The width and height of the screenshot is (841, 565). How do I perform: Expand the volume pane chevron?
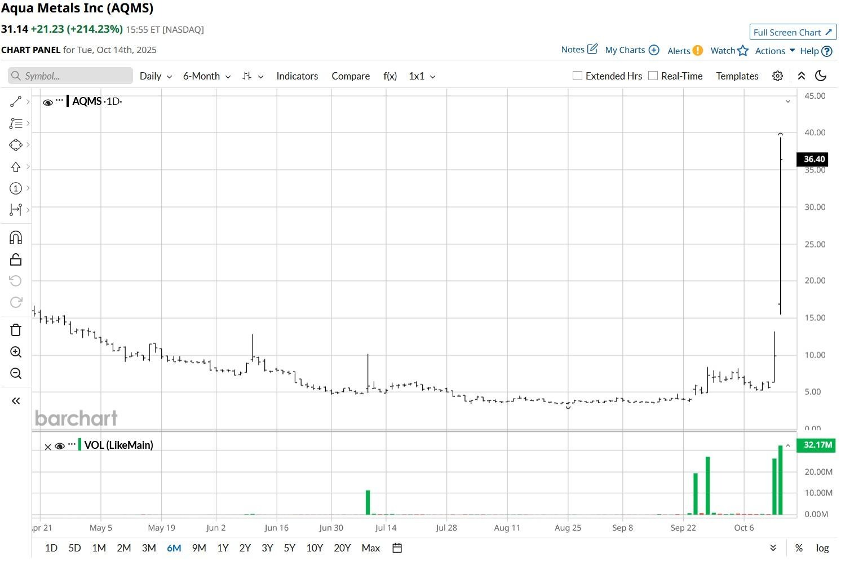click(788, 445)
